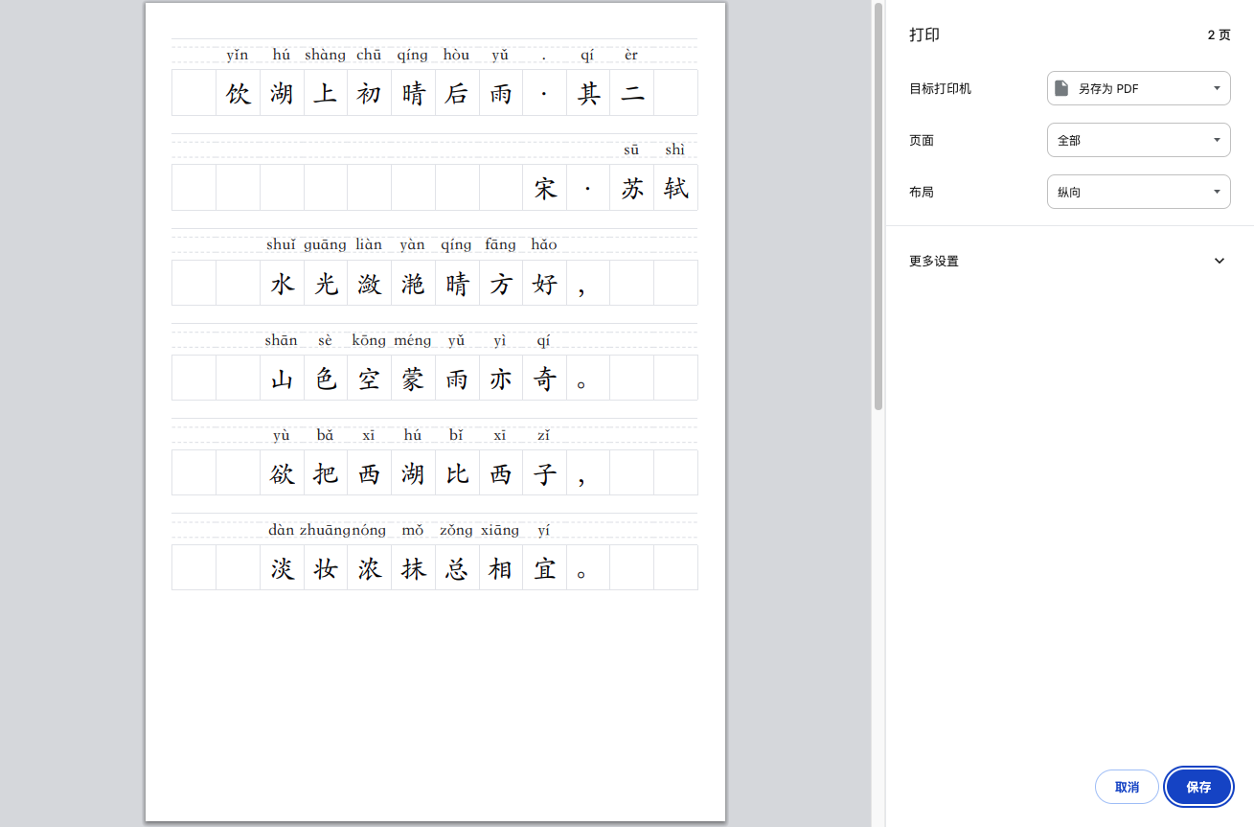1254x827 pixels.
Task: Click the pinyin zhuāng above 妆
Action: click(x=324, y=530)
